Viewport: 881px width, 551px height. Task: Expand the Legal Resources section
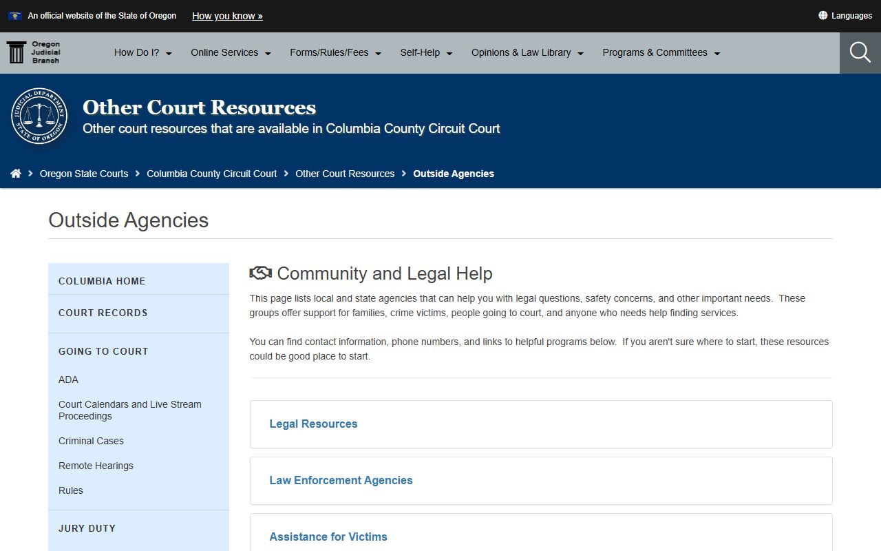[541, 424]
